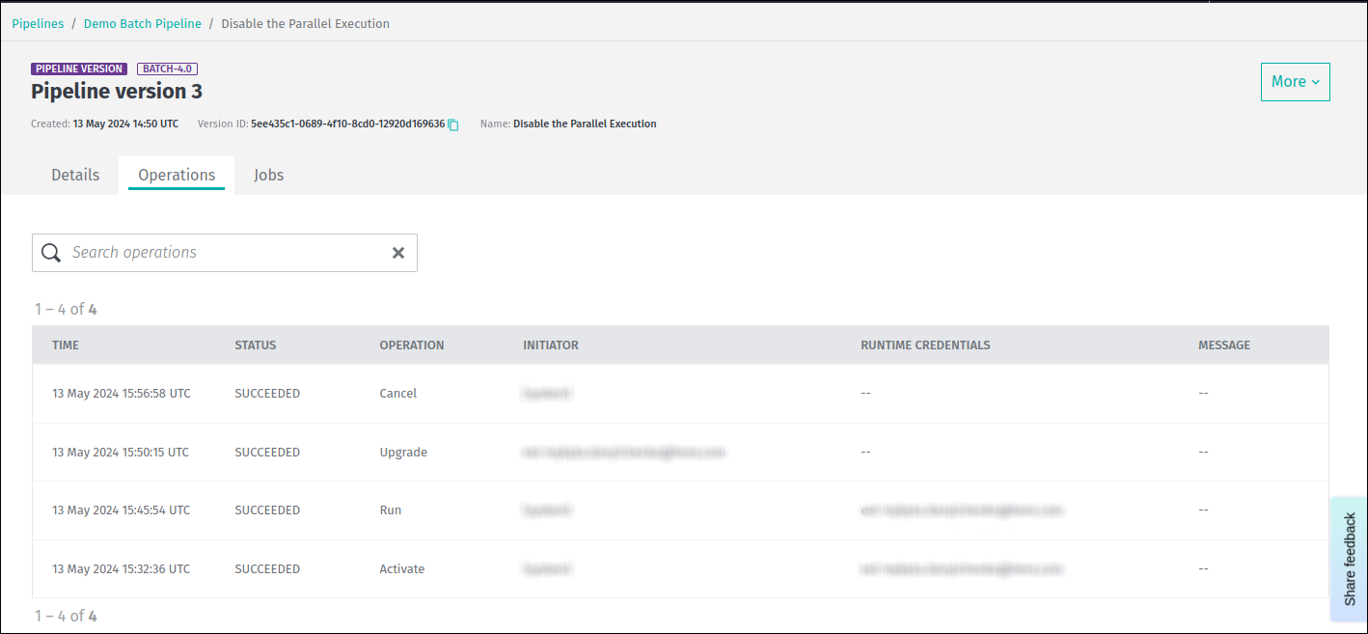Click inside the Search operations field
The image size is (1368, 634).
point(222,252)
